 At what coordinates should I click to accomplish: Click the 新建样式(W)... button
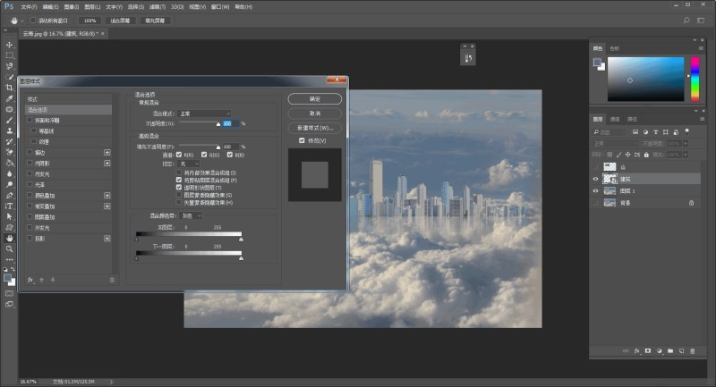(314, 128)
